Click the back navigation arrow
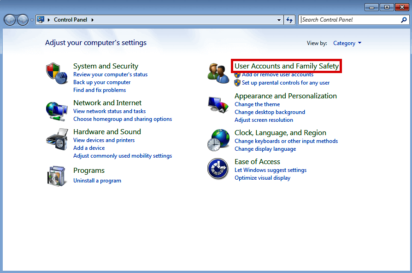Image resolution: width=412 pixels, height=273 pixels. click(x=10, y=19)
